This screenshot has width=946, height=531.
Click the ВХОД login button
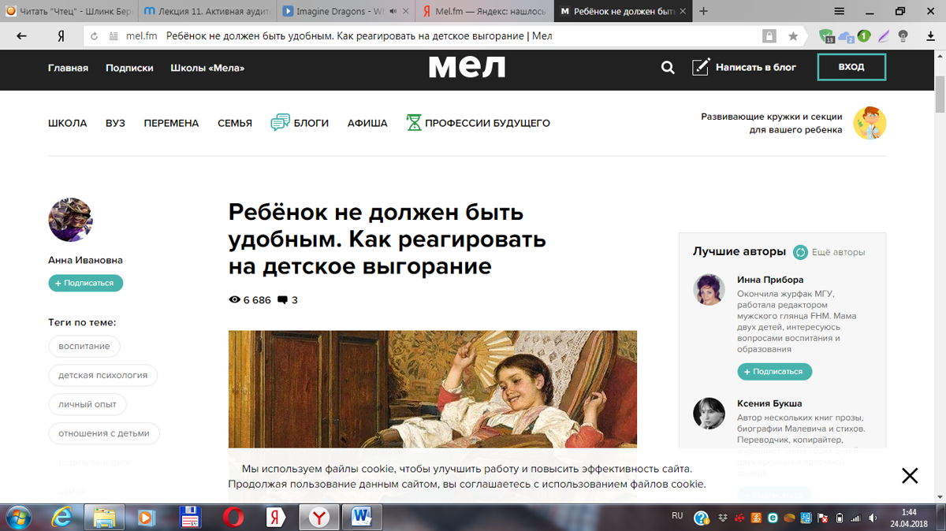[x=851, y=67]
